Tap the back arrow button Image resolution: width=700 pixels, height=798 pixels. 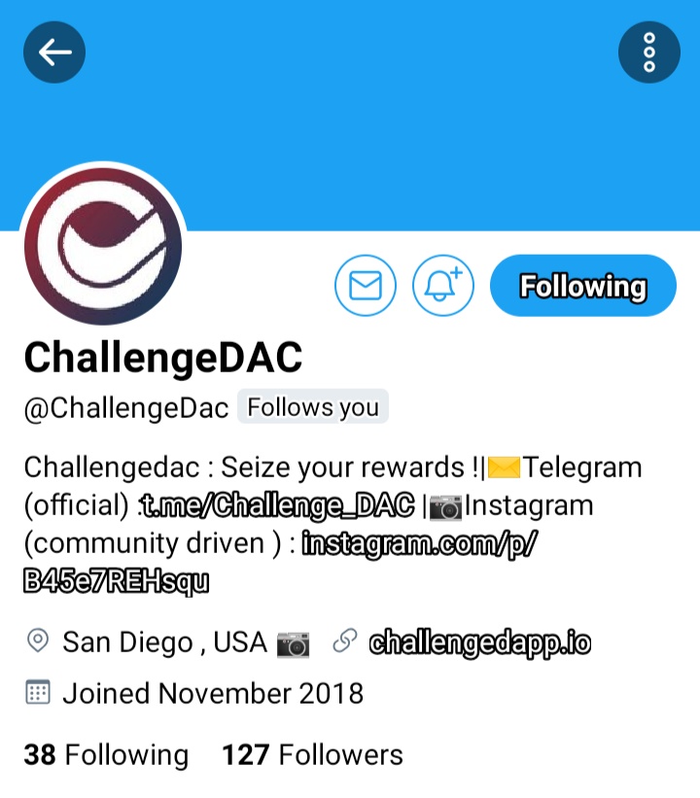(x=54, y=52)
